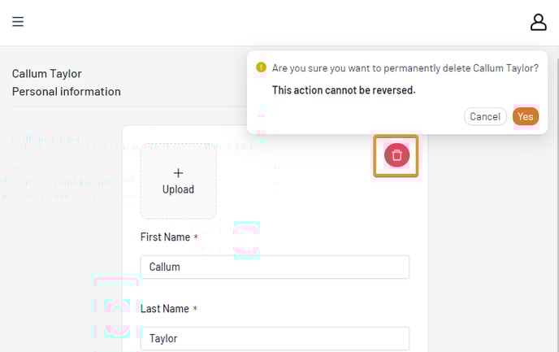Focus the Last Name field containing Taylor
This screenshot has height=352, width=559.
click(275, 338)
